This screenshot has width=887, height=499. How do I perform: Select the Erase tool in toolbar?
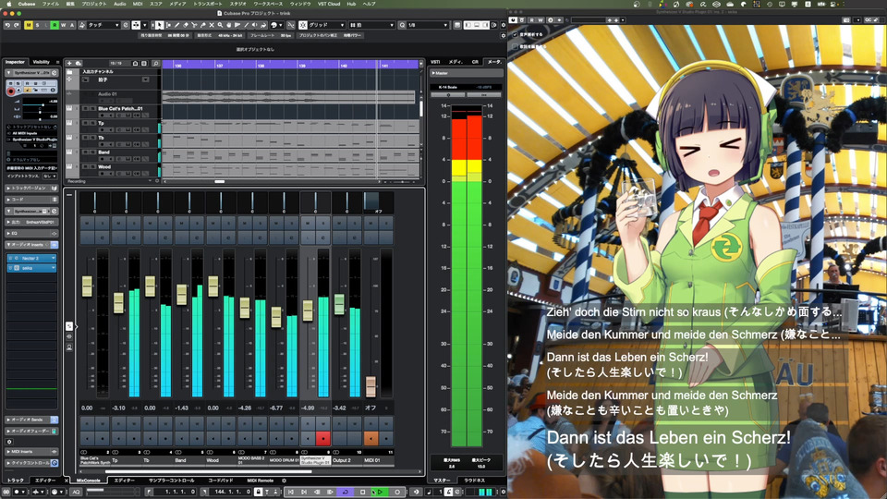click(x=186, y=25)
